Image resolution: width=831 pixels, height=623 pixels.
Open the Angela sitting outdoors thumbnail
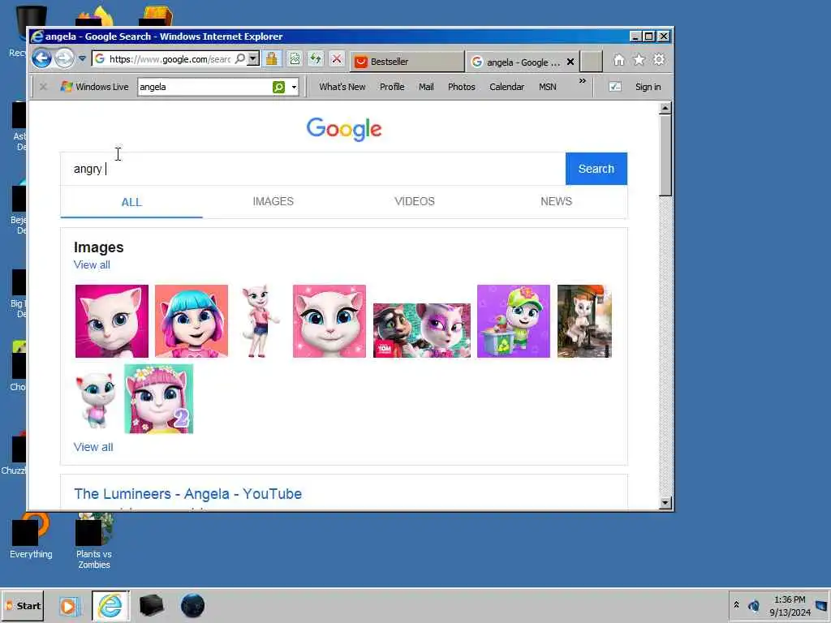(x=584, y=321)
